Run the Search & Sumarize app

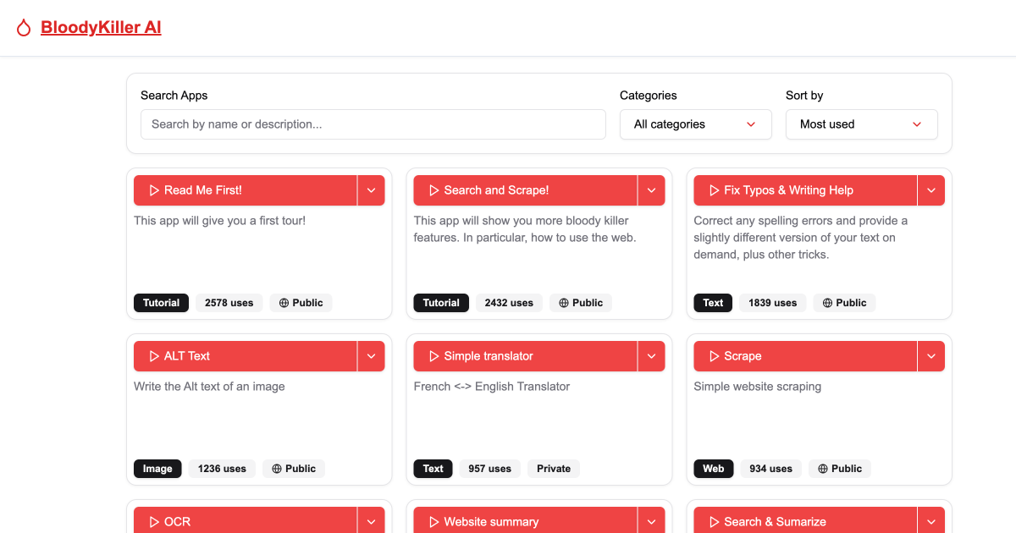(805, 520)
